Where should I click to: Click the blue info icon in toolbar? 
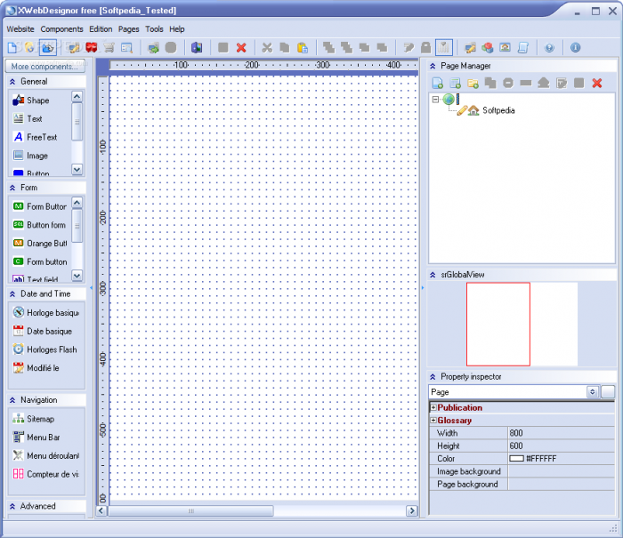click(x=575, y=47)
